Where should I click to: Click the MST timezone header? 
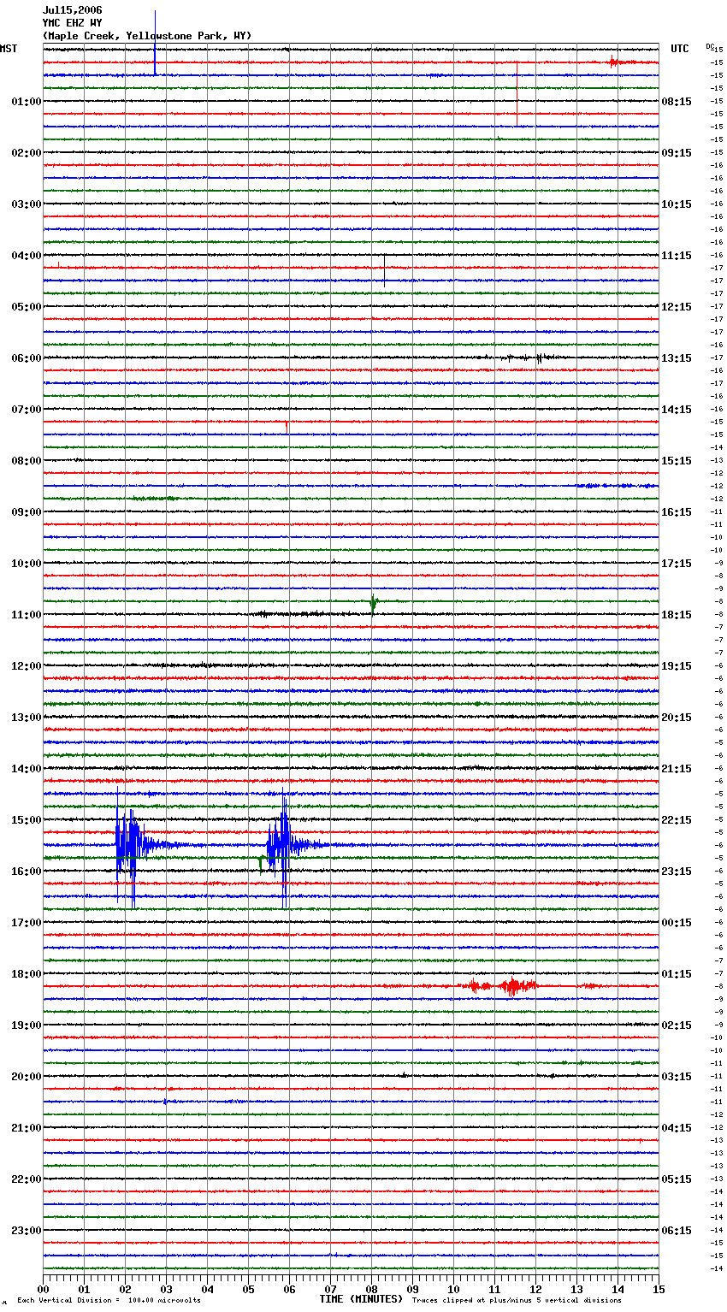tap(9, 49)
